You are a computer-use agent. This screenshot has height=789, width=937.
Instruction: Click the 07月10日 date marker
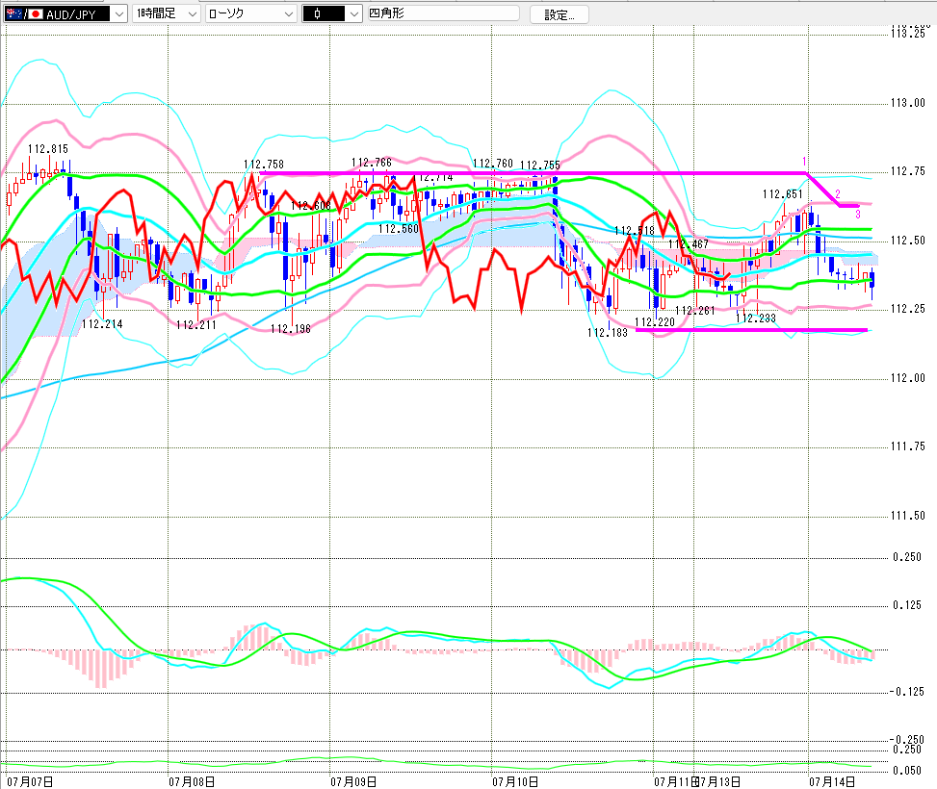[x=515, y=781]
